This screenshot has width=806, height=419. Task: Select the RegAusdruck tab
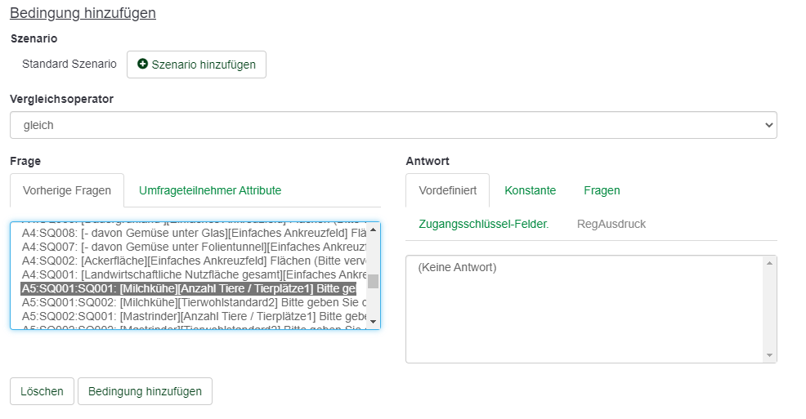click(611, 224)
